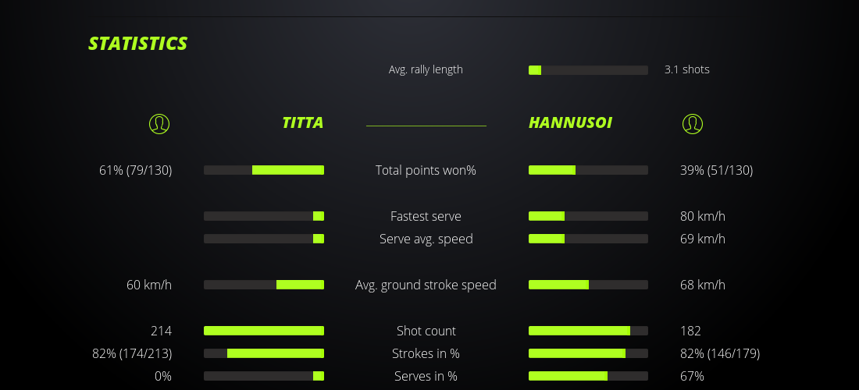Click Titta's Fastest serve bar
The image size is (859, 390).
(264, 216)
